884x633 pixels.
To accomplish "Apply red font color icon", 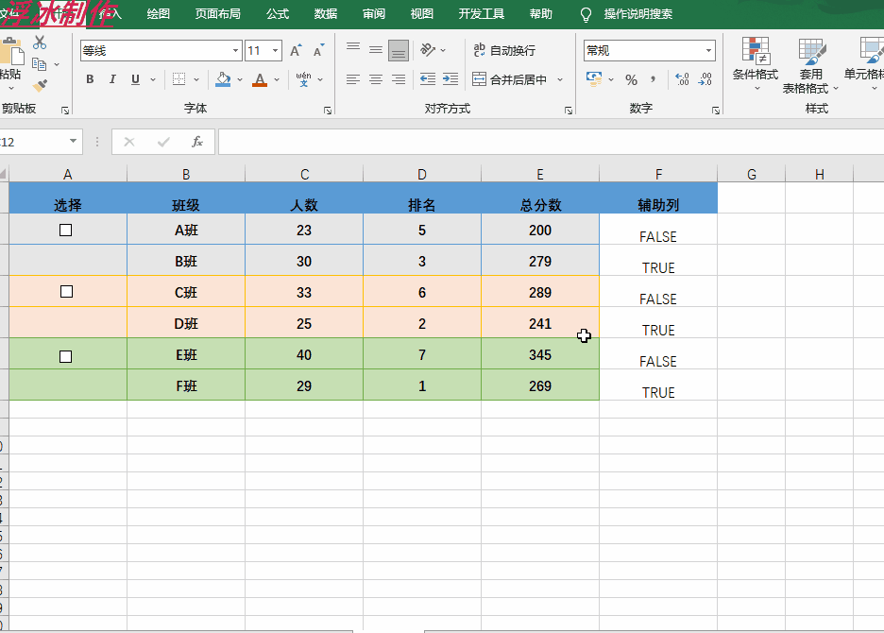I will click(260, 79).
